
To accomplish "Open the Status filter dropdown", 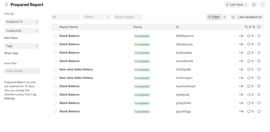I will (x=97, y=17).
